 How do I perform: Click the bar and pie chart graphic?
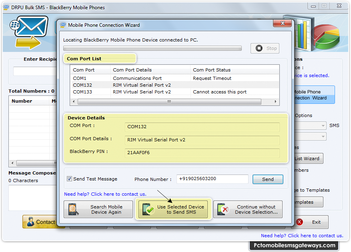[312, 33]
